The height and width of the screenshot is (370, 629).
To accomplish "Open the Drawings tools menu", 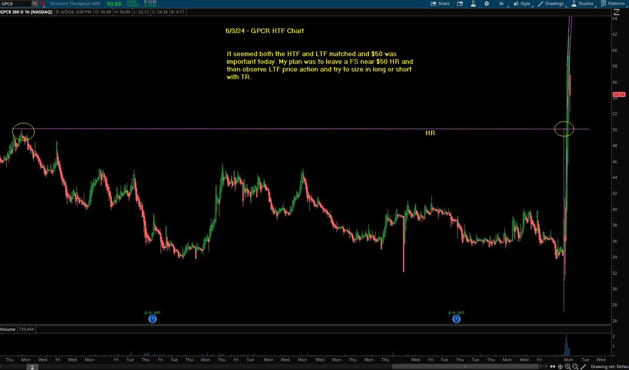I will (551, 4).
